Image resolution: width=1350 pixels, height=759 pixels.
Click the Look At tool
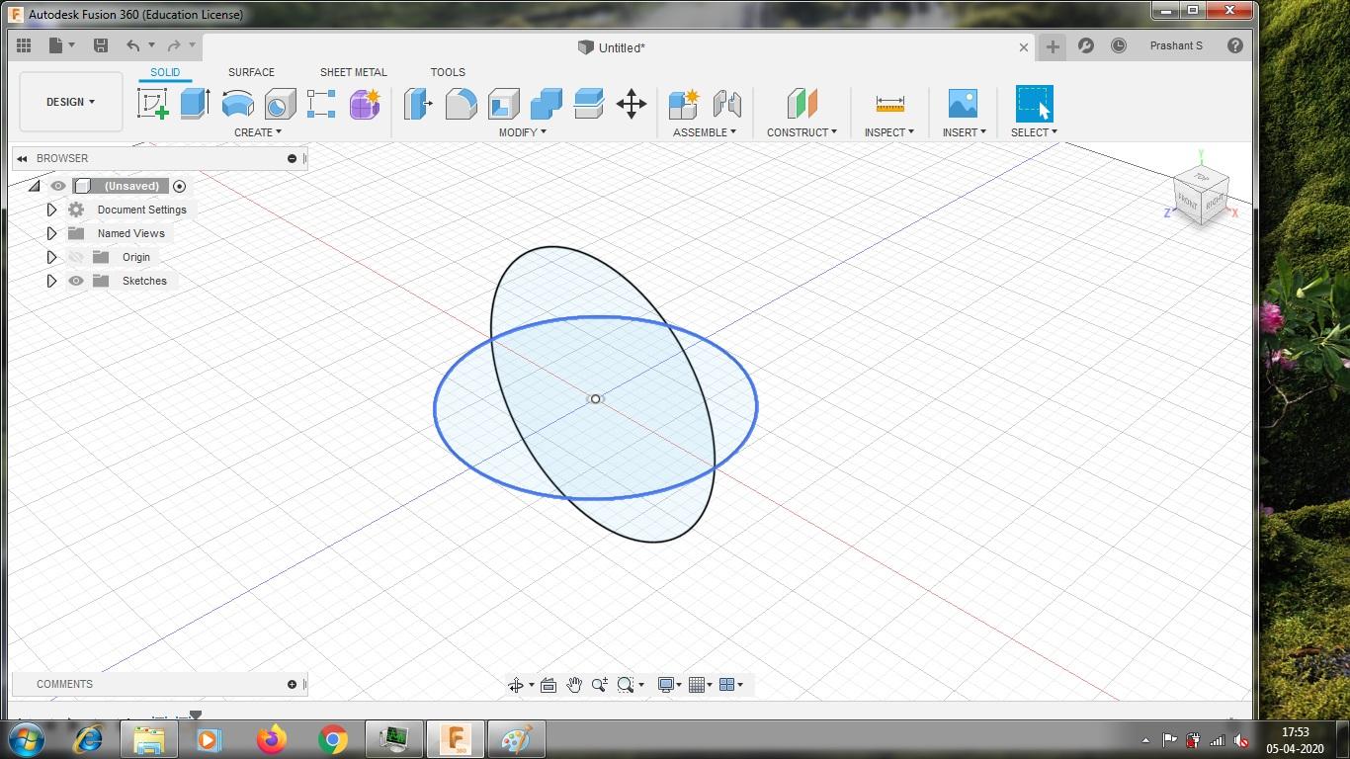[548, 685]
